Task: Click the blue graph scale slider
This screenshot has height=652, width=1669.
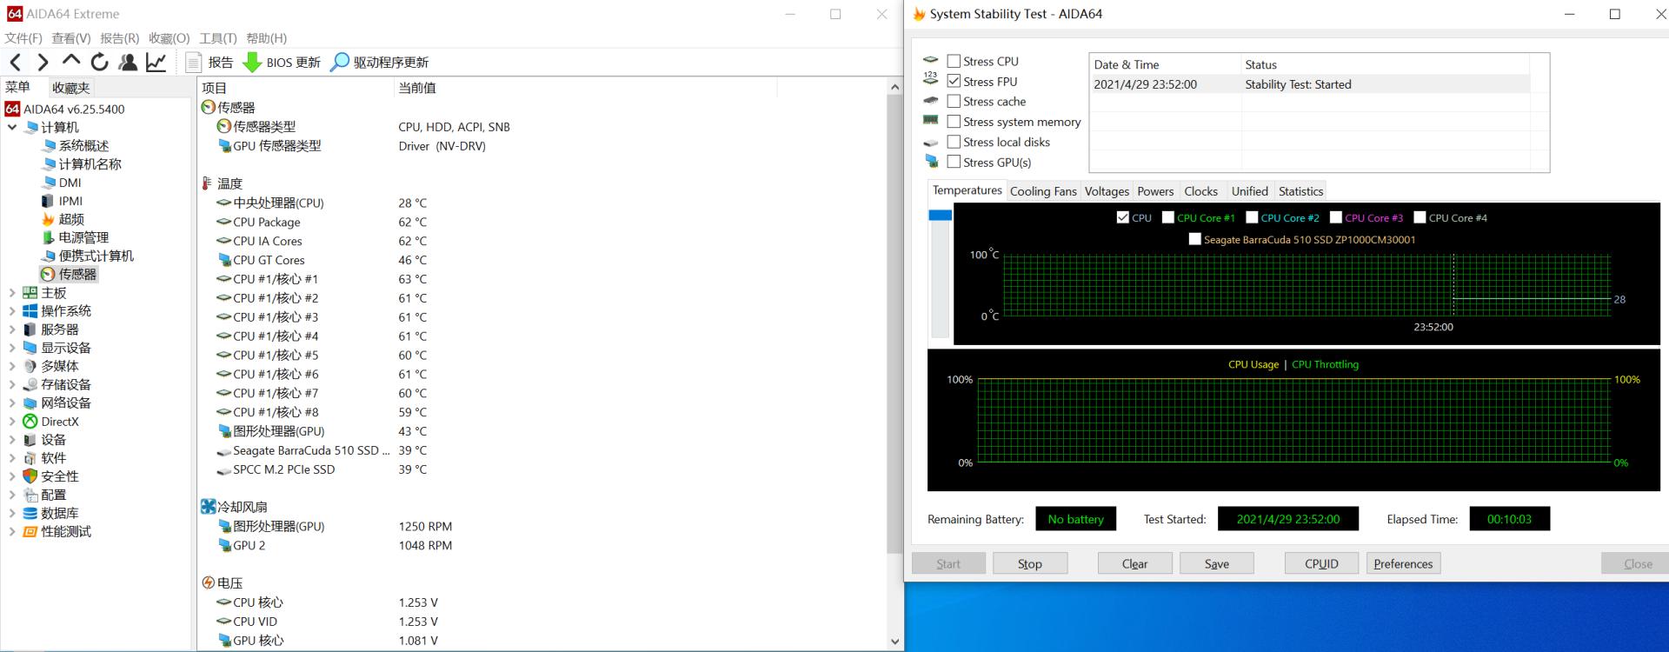Action: (940, 215)
